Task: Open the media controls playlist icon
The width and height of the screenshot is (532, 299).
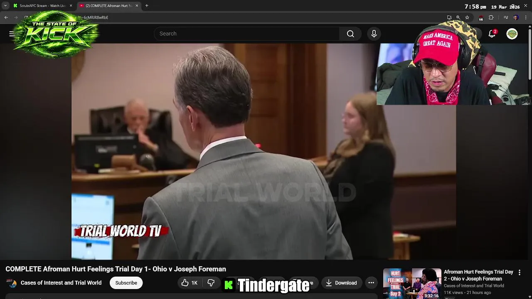Action: (x=506, y=17)
